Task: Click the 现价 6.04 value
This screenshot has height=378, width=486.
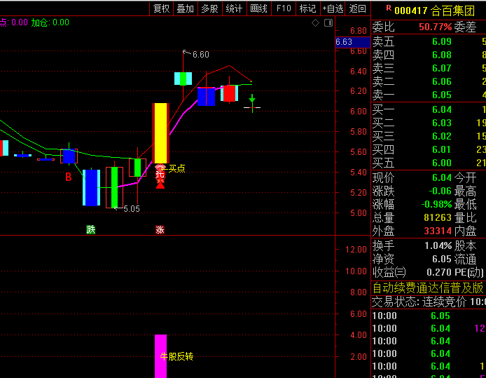Action: 442,177
